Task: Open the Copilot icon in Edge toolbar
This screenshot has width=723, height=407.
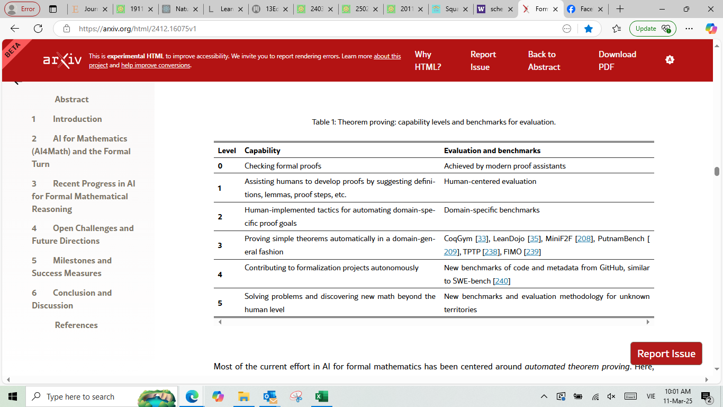Action: click(x=711, y=29)
